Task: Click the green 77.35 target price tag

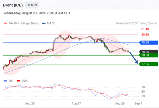Action: pos(149,64)
